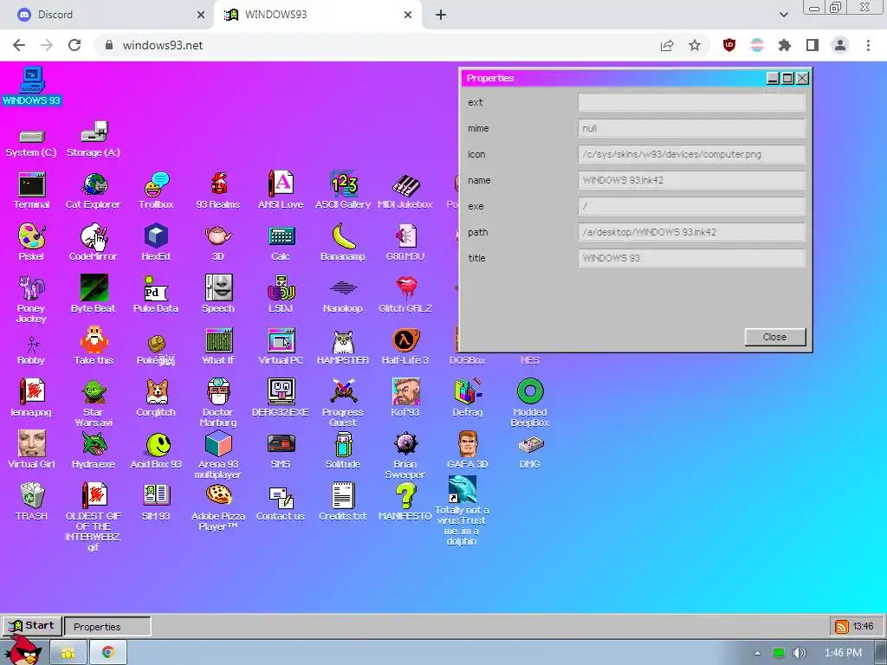The height and width of the screenshot is (665, 887).
Task: Click the RSS feed tray icon
Action: 842,627
